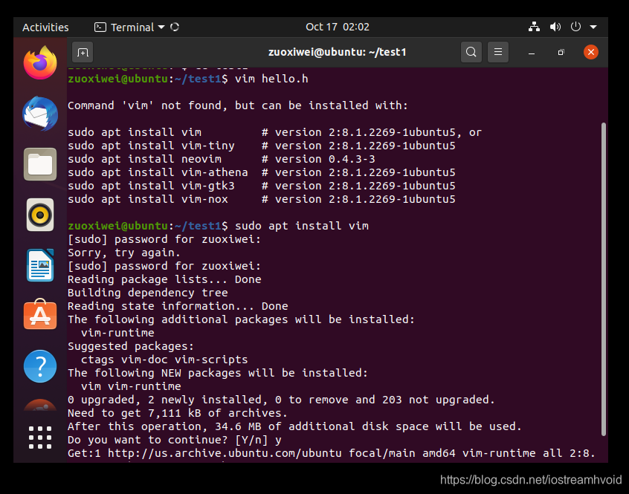Screen dimensions: 629x494
Task: Show Applications grid in the dock
Action: (40, 437)
